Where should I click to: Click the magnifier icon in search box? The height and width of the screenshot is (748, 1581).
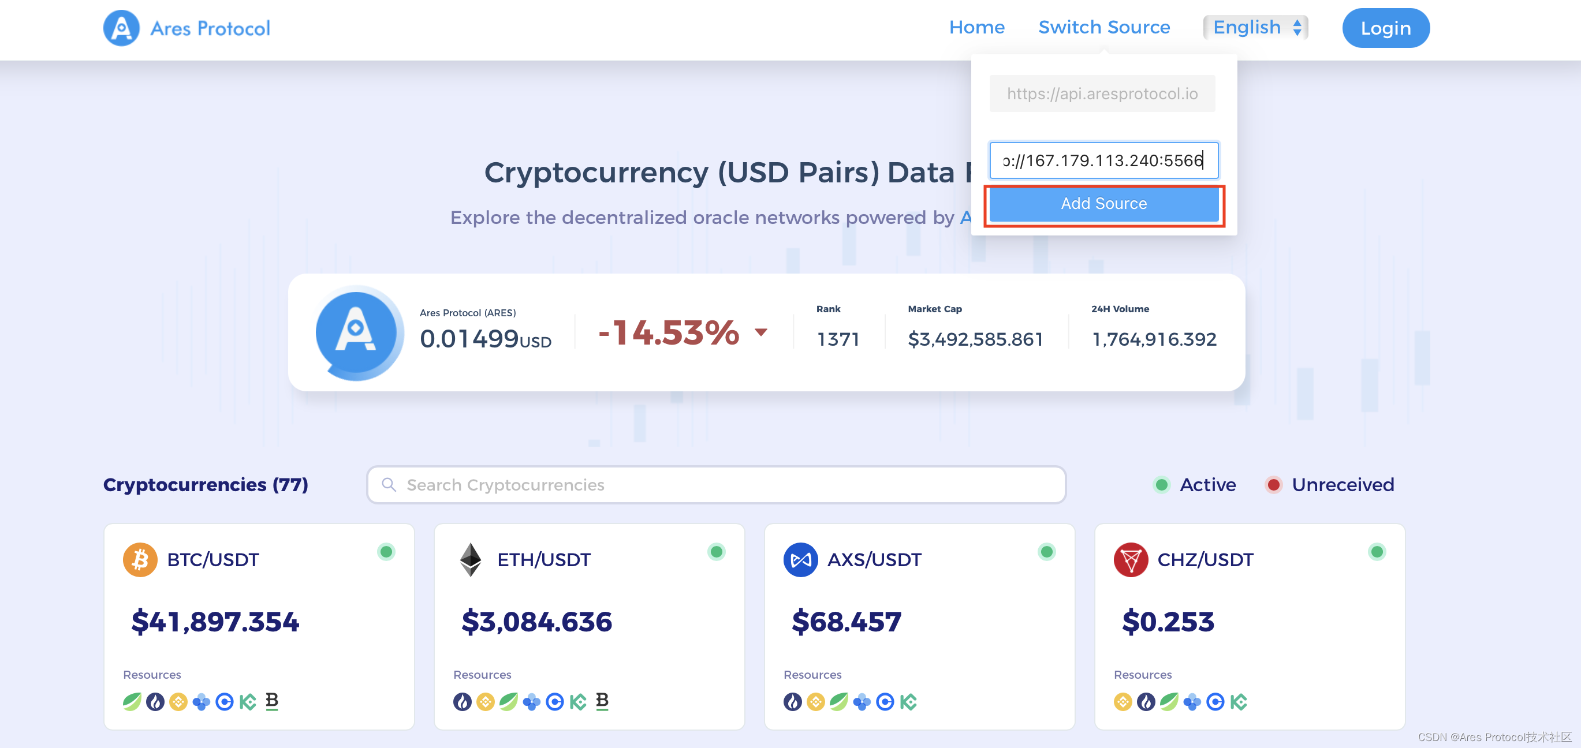[389, 485]
